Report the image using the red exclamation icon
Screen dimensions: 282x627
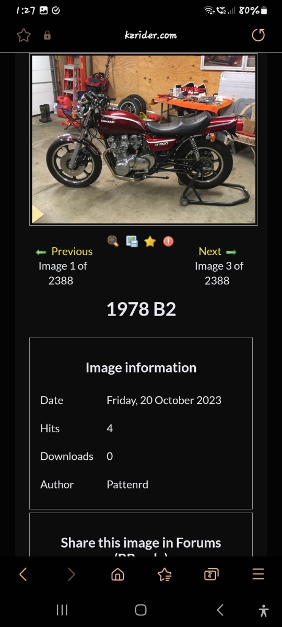pyautogui.click(x=168, y=241)
